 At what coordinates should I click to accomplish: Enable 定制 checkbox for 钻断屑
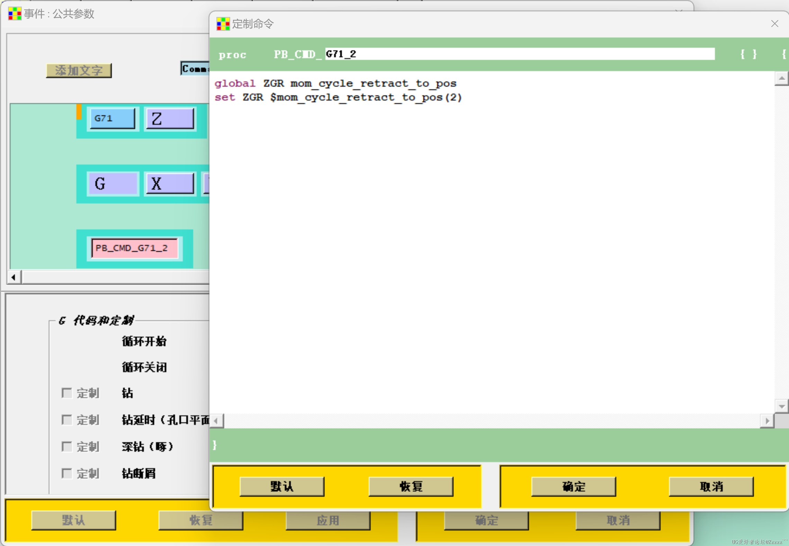[66, 473]
